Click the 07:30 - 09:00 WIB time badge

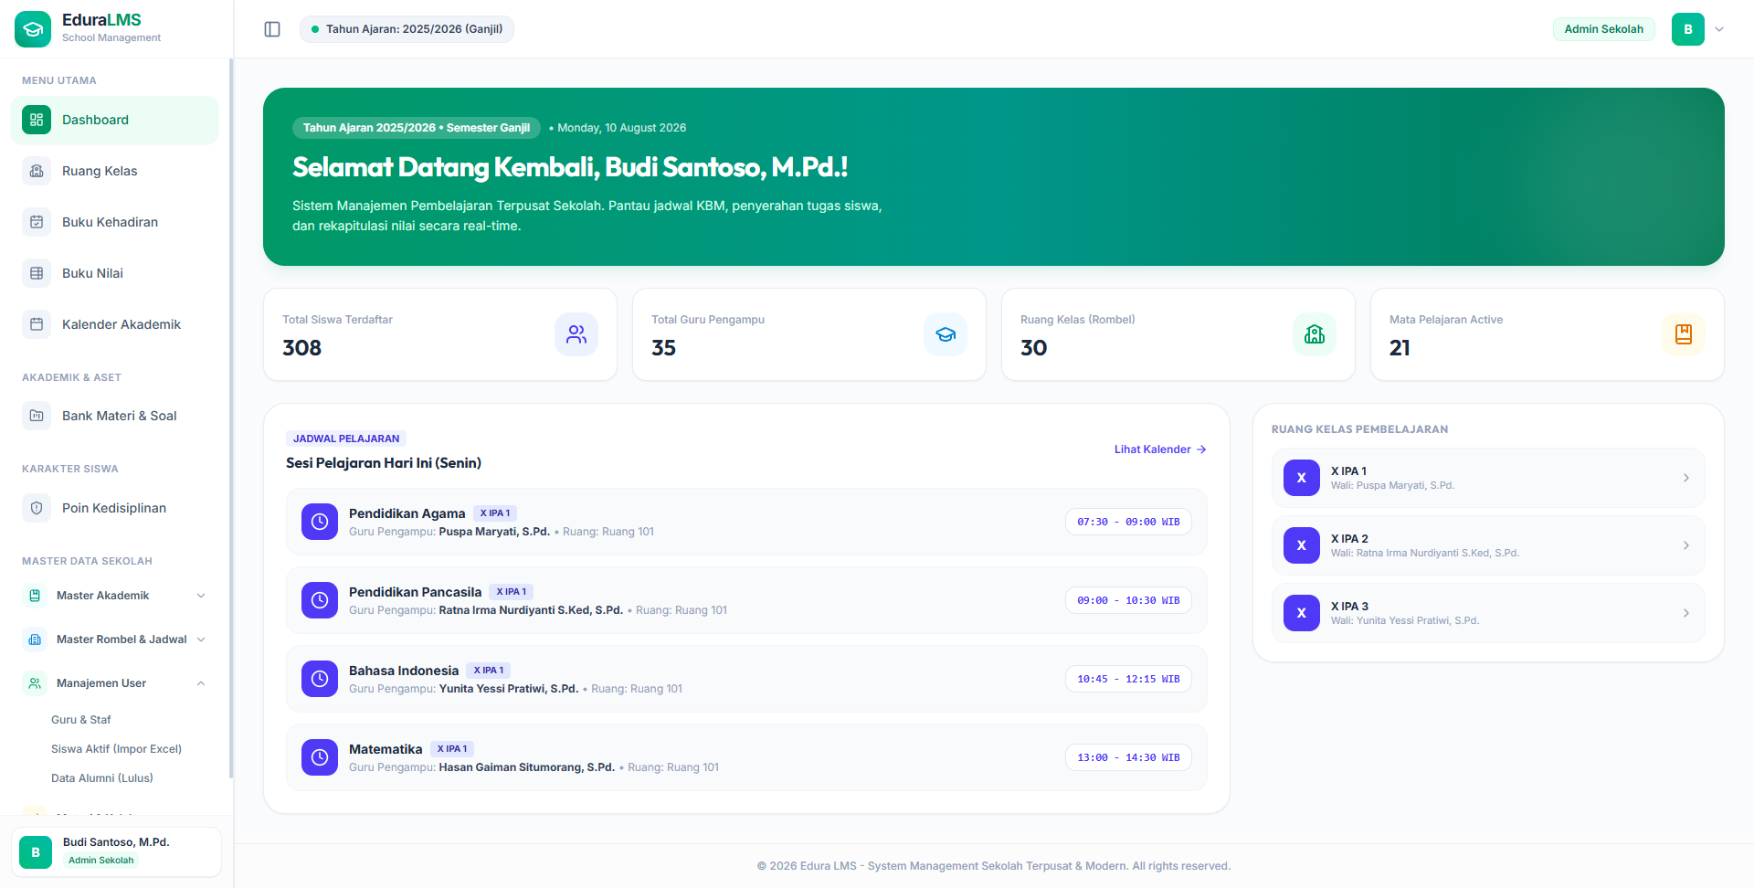pos(1128,522)
